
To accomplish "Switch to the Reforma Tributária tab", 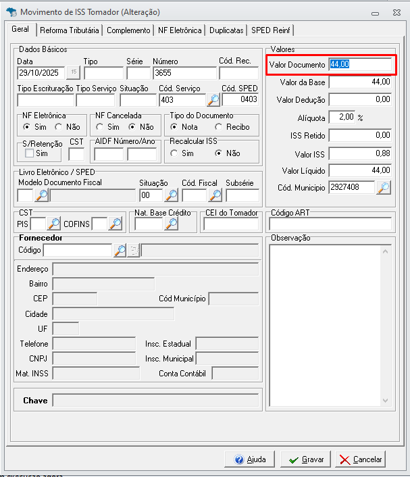I will point(70,30).
